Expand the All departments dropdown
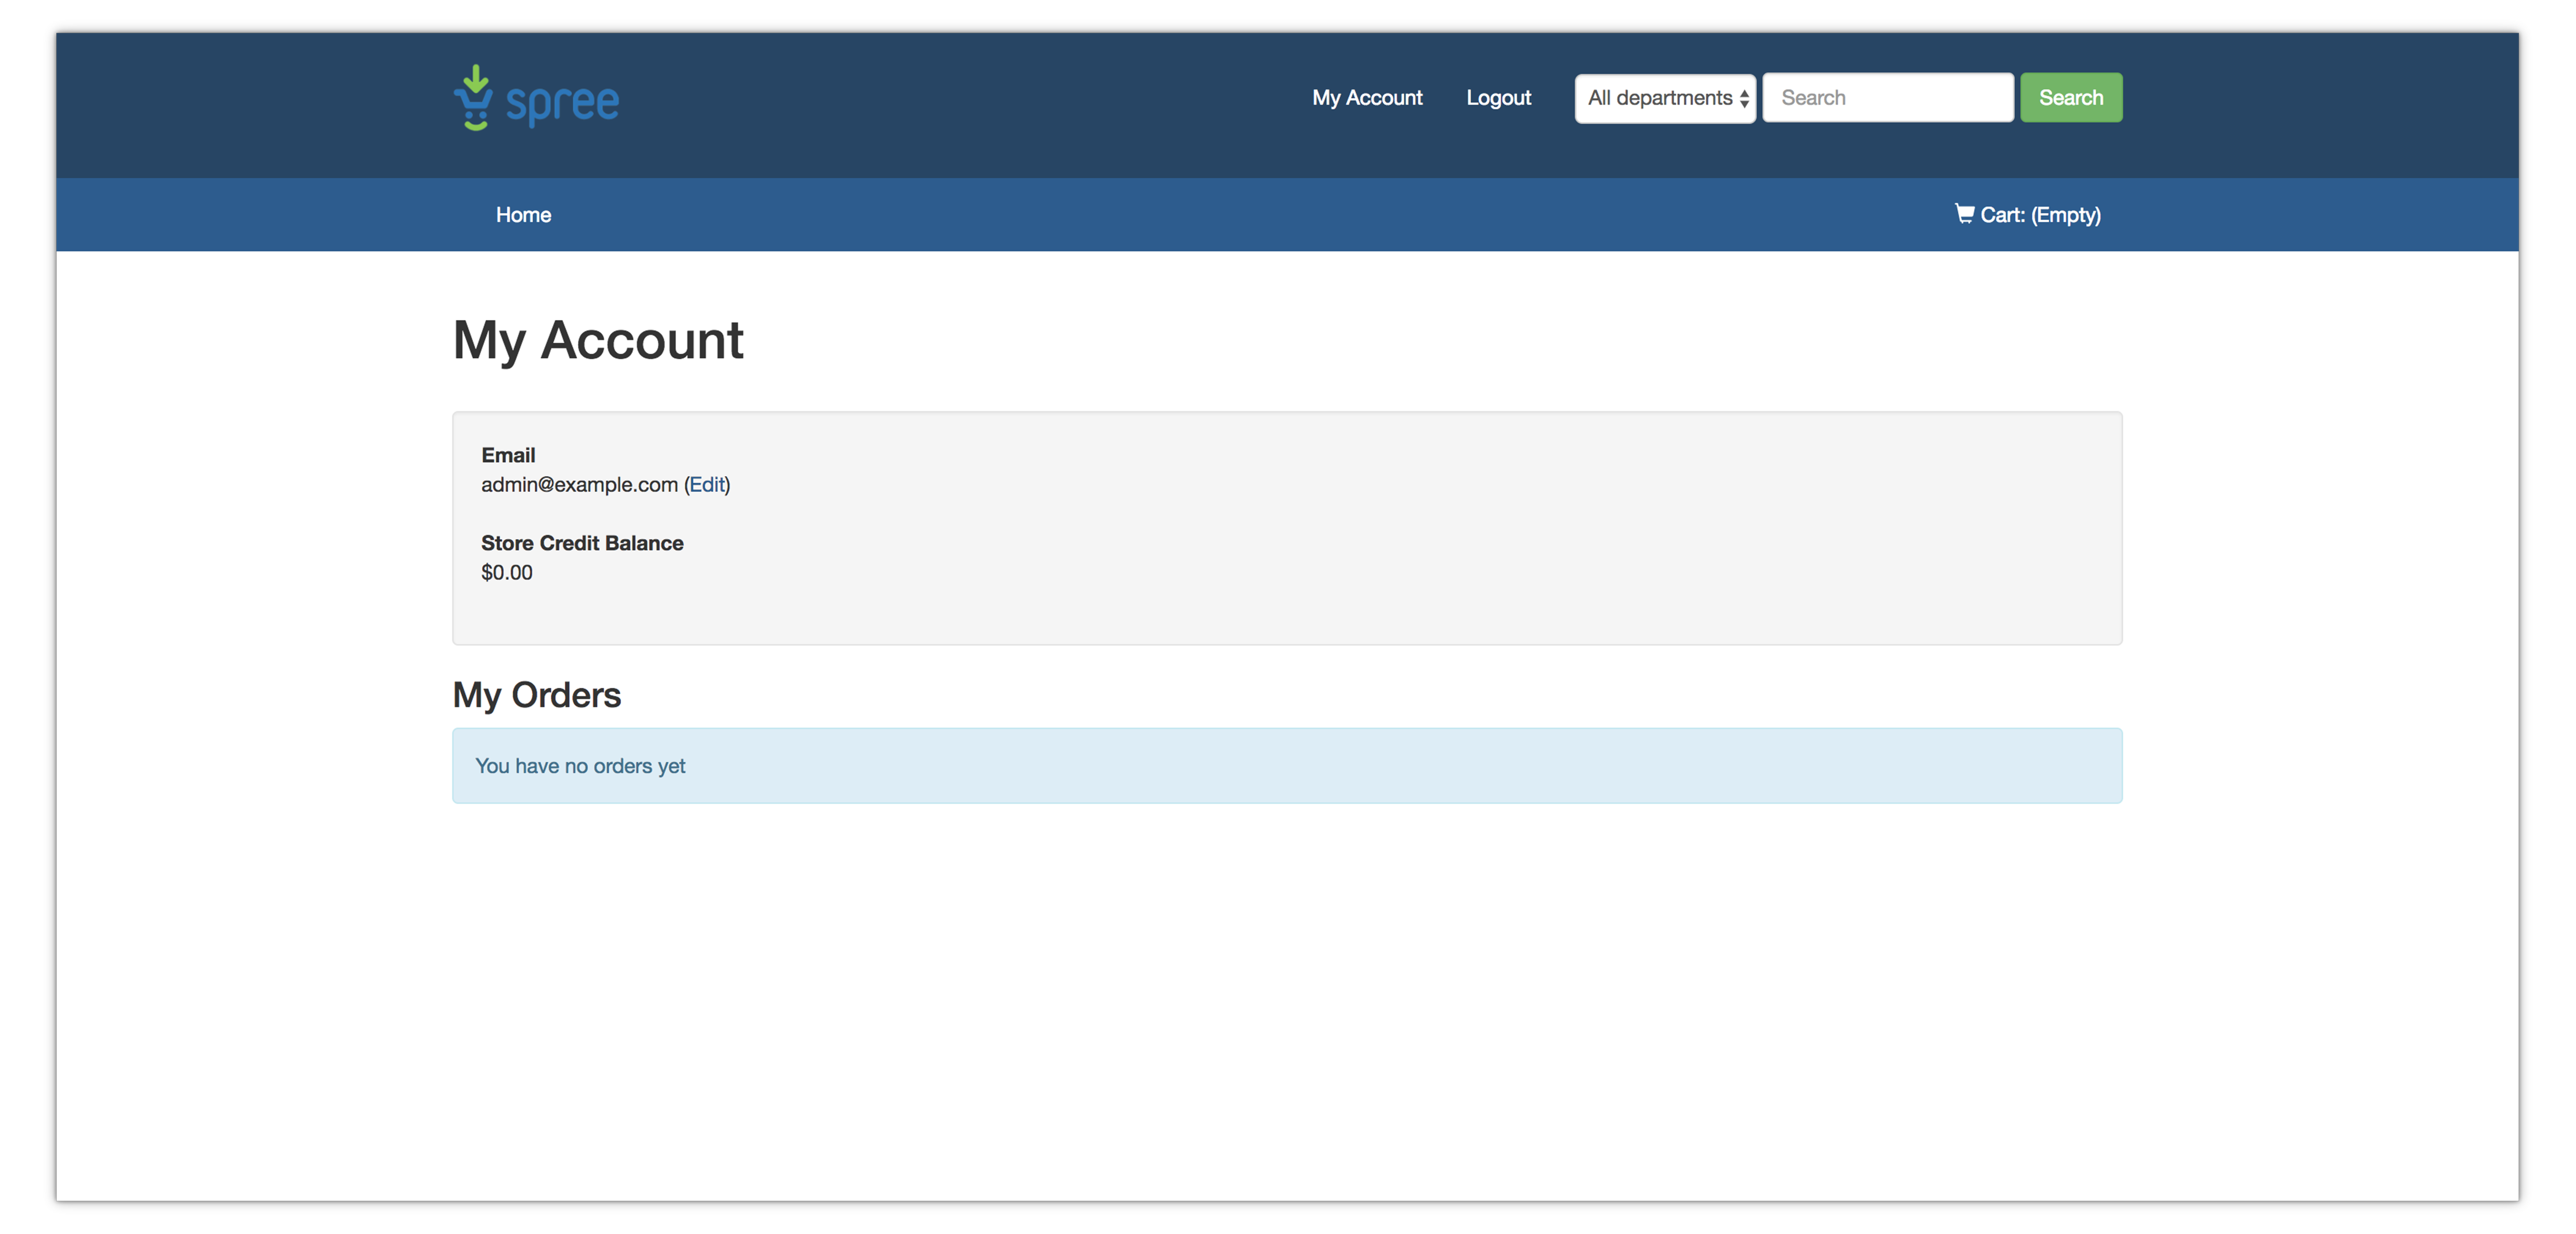 1665,98
